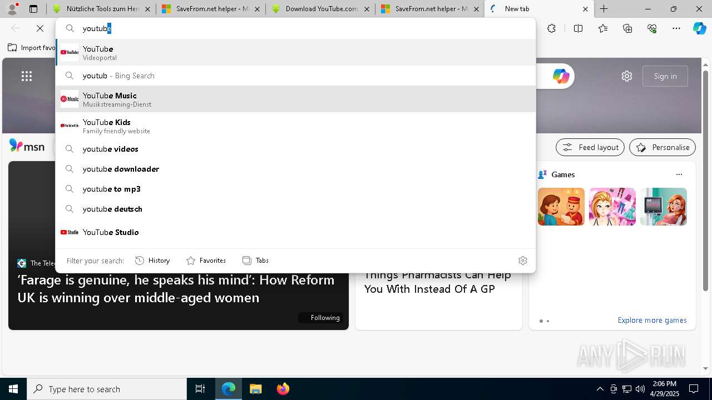Click the page vertical scrollbar

click(706, 181)
